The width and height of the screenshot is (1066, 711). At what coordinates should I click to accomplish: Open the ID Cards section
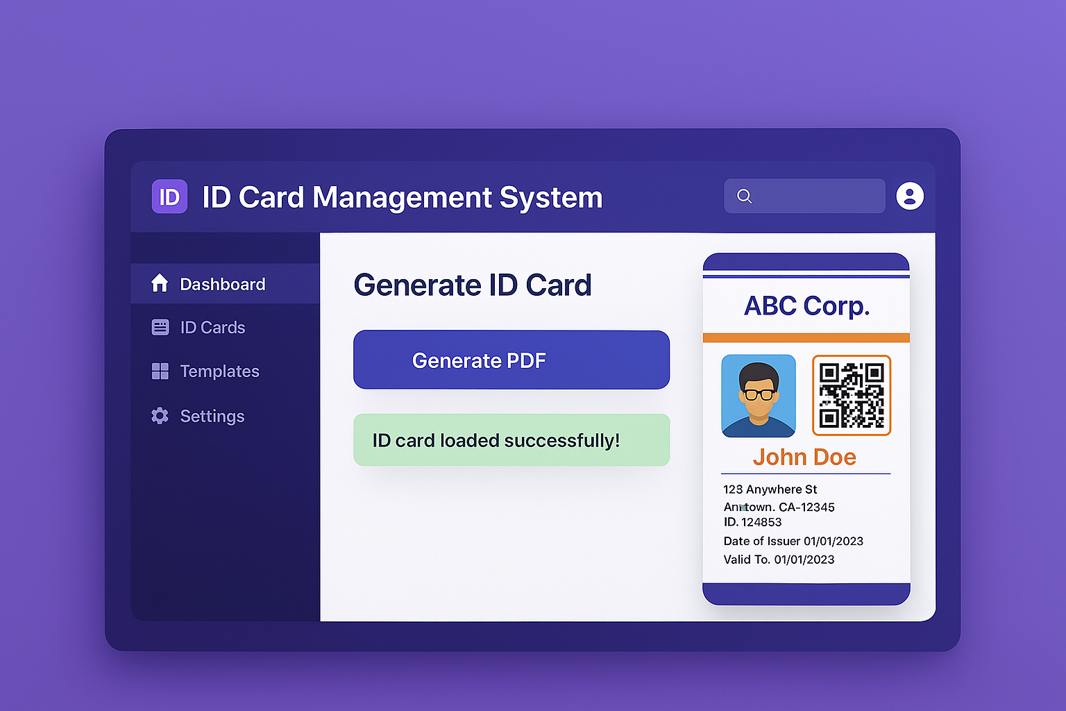click(x=212, y=327)
